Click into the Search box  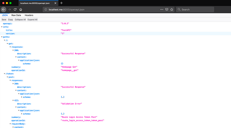tap(195, 9)
